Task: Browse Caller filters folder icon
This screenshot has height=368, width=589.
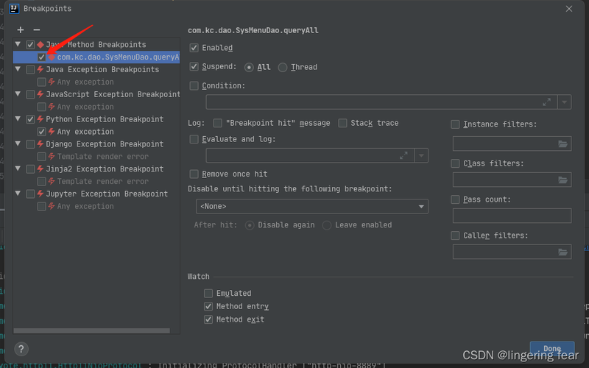Action: 563,252
